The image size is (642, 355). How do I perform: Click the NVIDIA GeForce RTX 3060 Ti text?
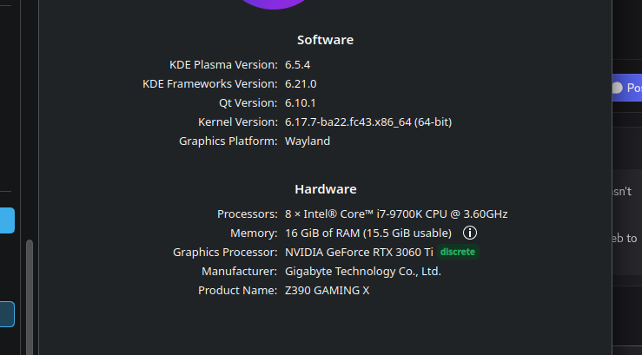pyautogui.click(x=359, y=252)
